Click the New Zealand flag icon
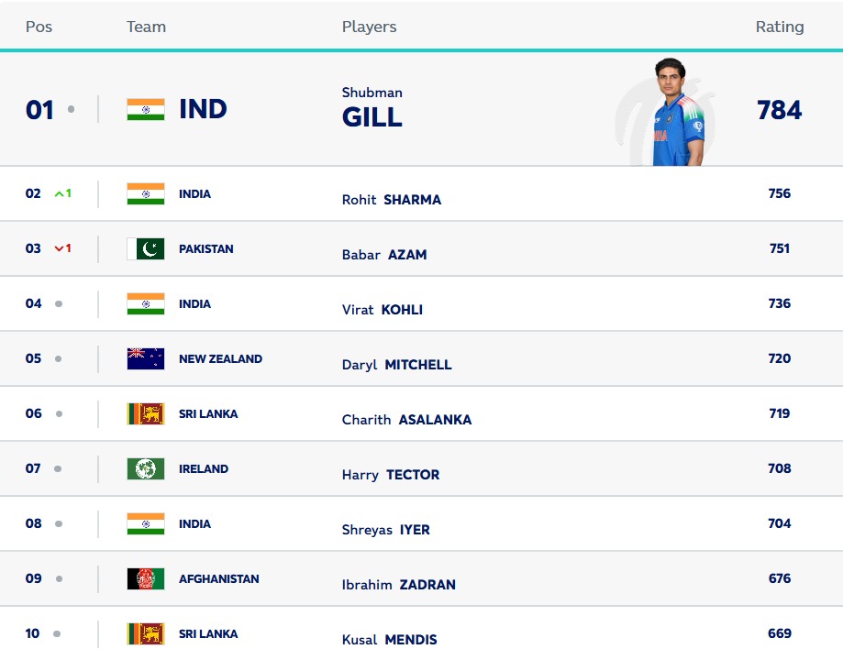Screen dimensions: 843x660 point(146,358)
